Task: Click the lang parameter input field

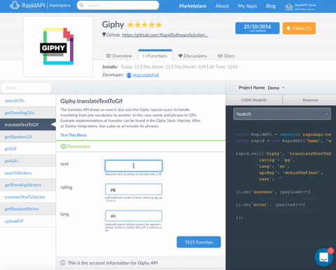Action: 134,216
